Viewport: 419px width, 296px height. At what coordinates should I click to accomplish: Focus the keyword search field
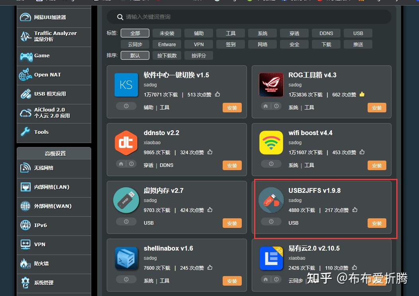click(249, 17)
